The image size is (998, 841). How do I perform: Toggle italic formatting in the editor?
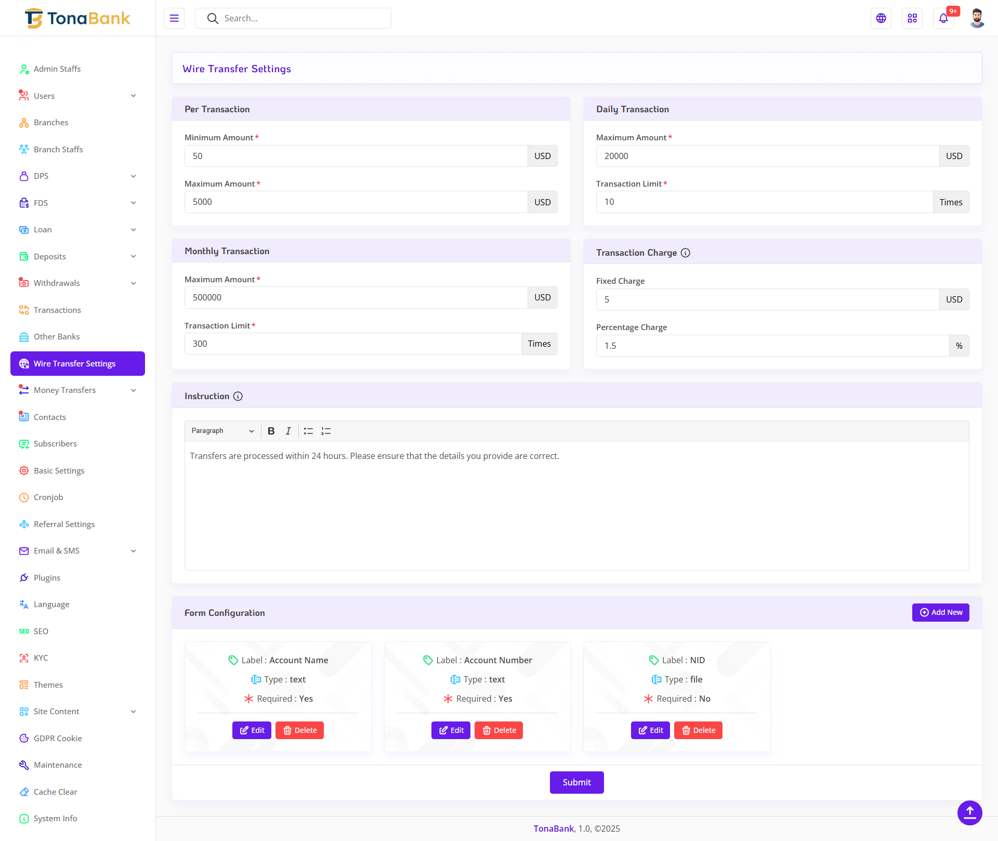pos(288,431)
